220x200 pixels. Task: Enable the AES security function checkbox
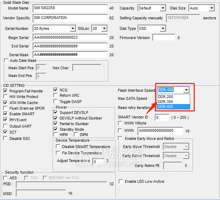(x=6, y=178)
